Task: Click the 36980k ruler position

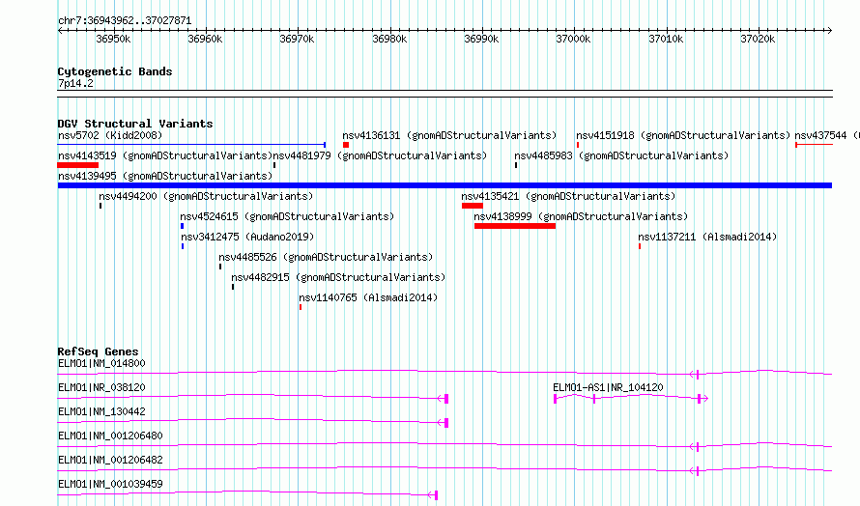Action: (389, 39)
